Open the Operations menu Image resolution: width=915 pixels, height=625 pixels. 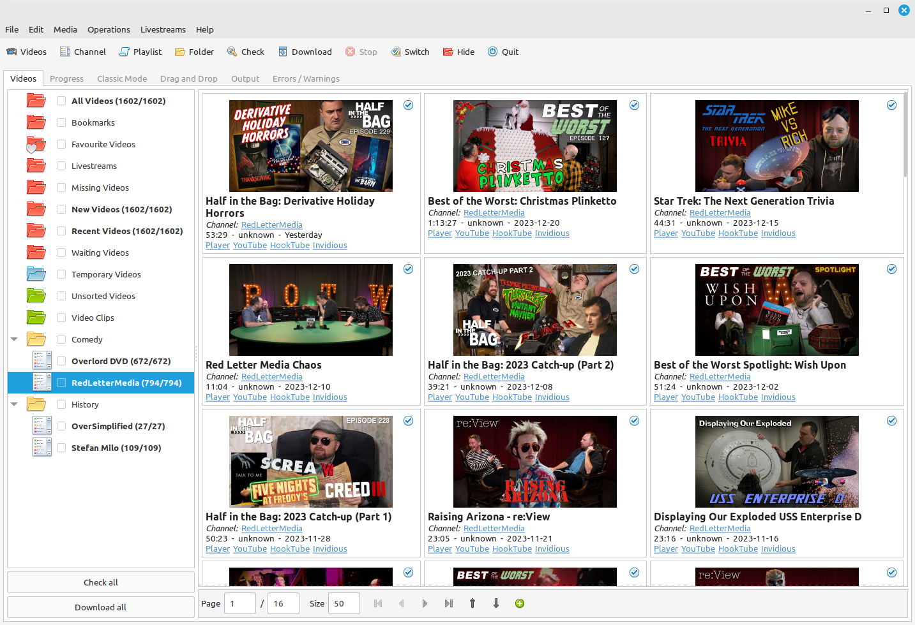click(x=109, y=29)
